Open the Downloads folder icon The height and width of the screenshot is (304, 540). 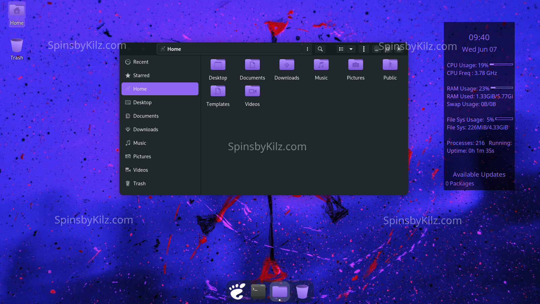(287, 65)
